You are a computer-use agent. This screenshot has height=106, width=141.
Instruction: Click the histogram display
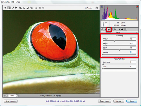pyautogui.click(x=120, y=13)
